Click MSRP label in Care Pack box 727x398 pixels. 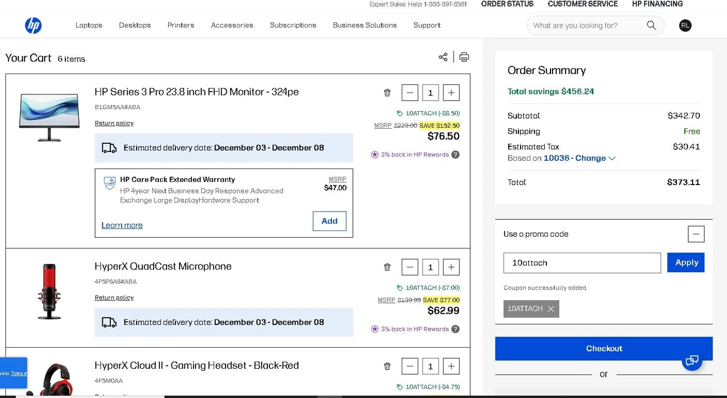337,179
